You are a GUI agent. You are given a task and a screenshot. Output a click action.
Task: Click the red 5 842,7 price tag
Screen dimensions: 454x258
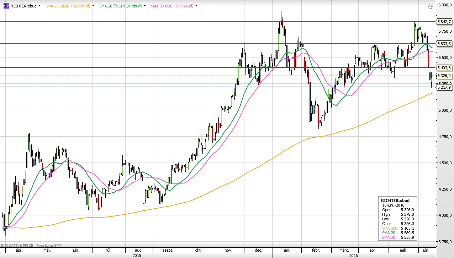[x=444, y=22]
